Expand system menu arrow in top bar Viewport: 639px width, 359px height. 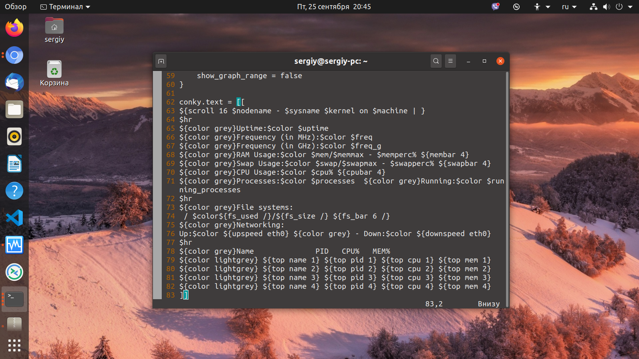tap(630, 7)
